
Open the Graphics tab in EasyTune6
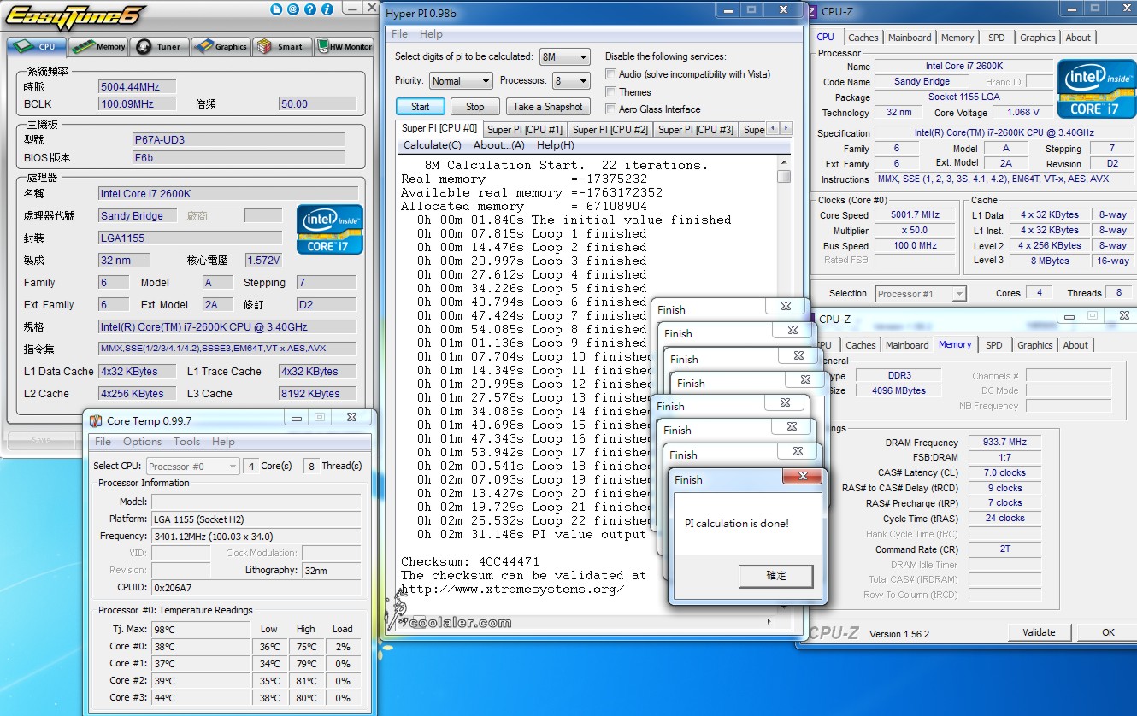click(x=220, y=46)
